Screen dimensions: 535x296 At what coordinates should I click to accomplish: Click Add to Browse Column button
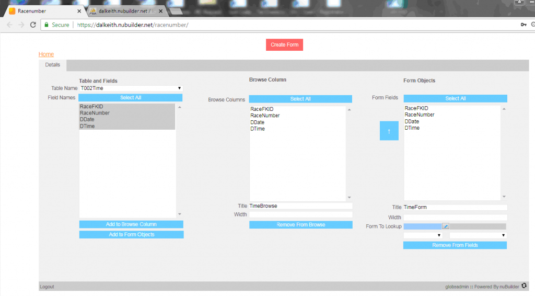(131, 224)
